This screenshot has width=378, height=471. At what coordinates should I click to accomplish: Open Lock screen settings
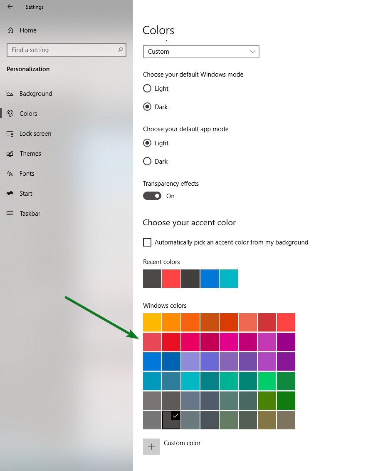(x=35, y=134)
